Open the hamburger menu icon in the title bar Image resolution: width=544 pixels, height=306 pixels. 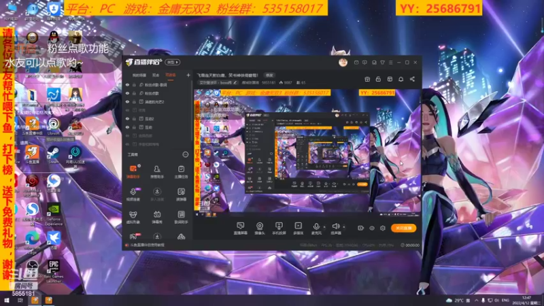coord(390,63)
